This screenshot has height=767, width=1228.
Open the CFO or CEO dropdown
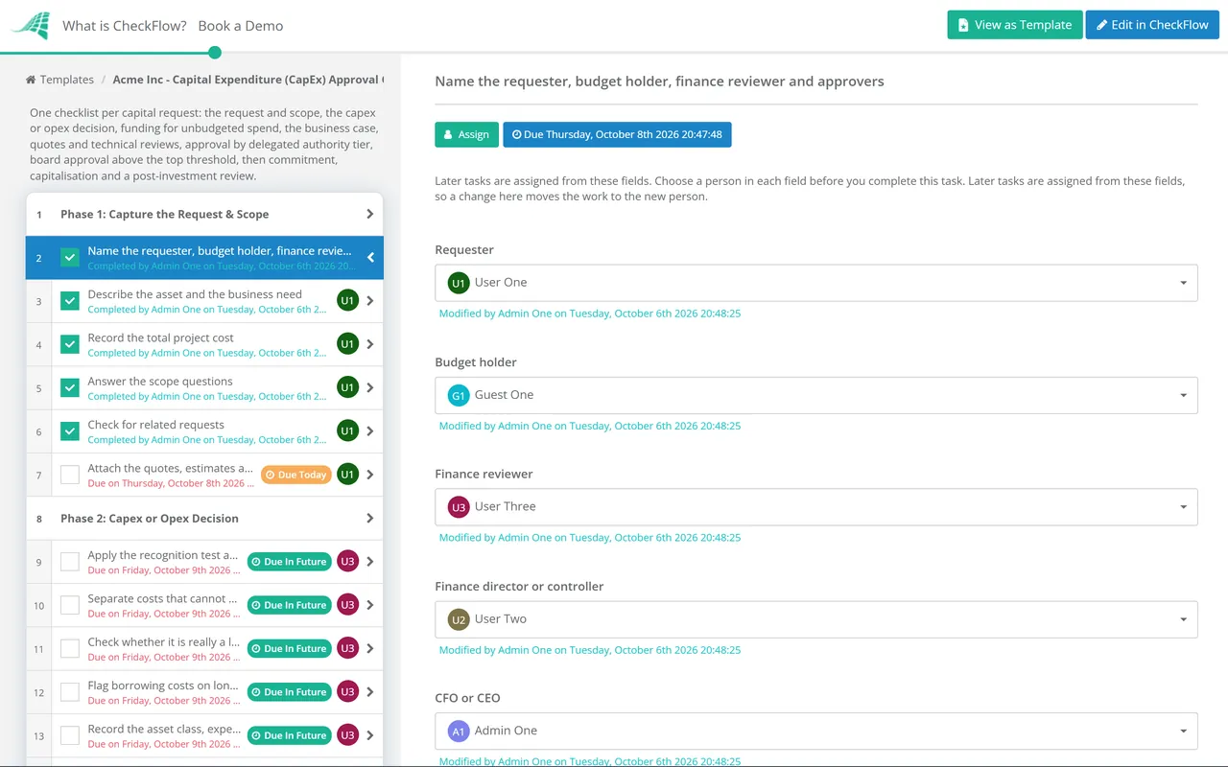(x=816, y=732)
